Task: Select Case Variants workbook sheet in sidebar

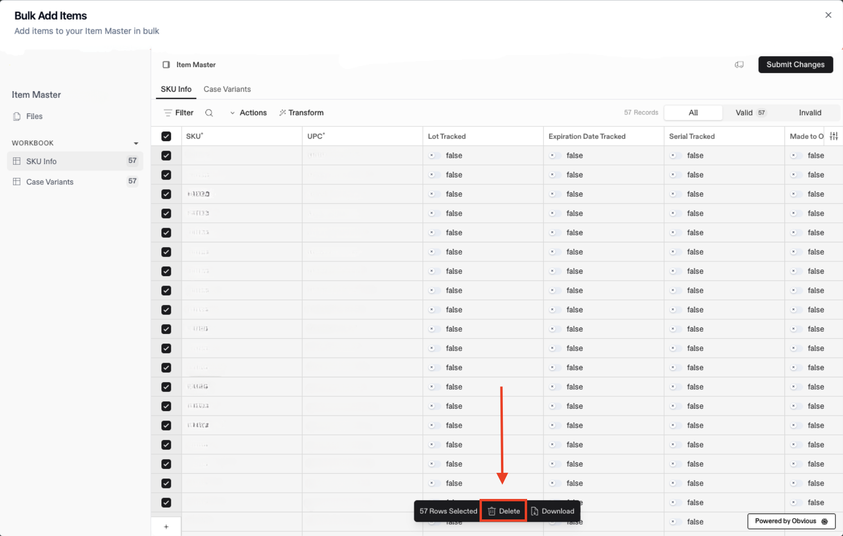Action: click(x=75, y=182)
